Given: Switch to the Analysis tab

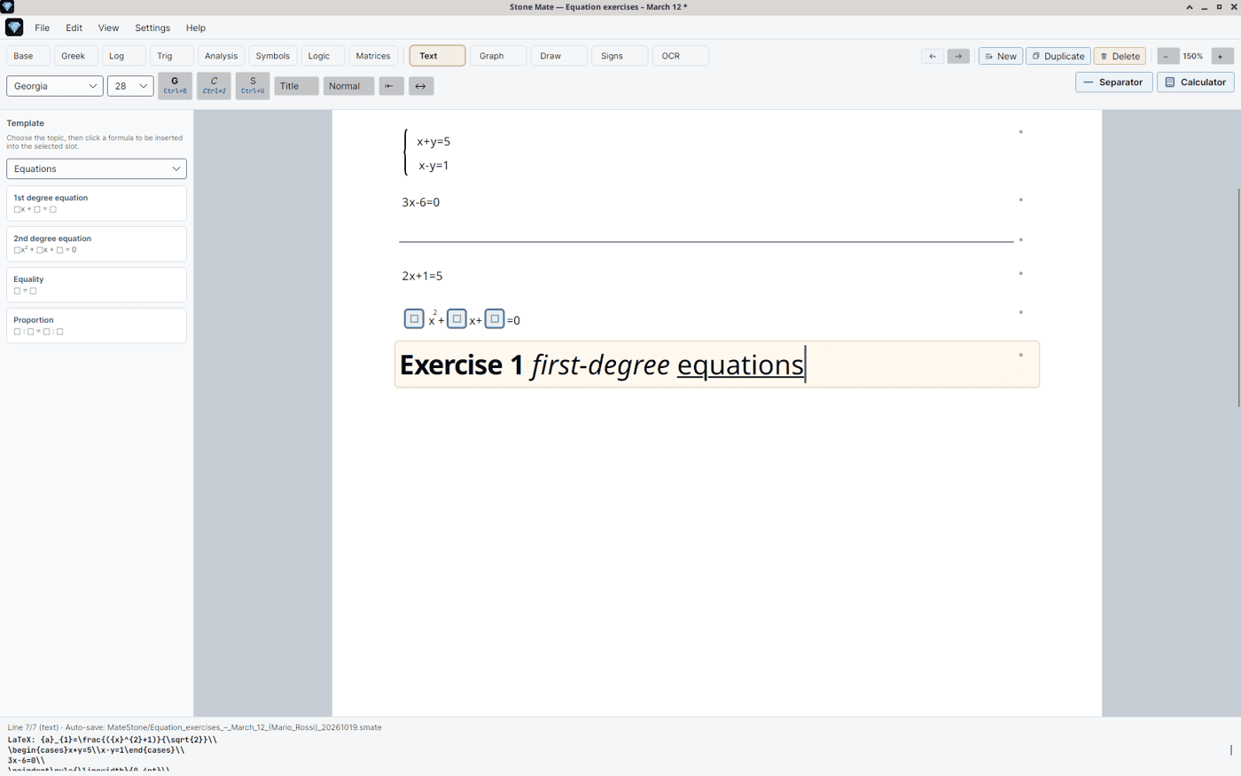Looking at the screenshot, I should (x=222, y=56).
